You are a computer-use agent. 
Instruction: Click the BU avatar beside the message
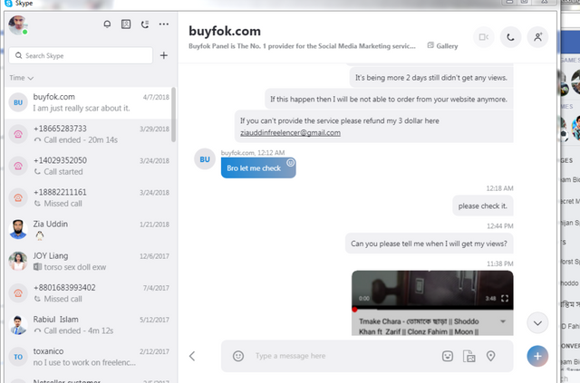(205, 159)
